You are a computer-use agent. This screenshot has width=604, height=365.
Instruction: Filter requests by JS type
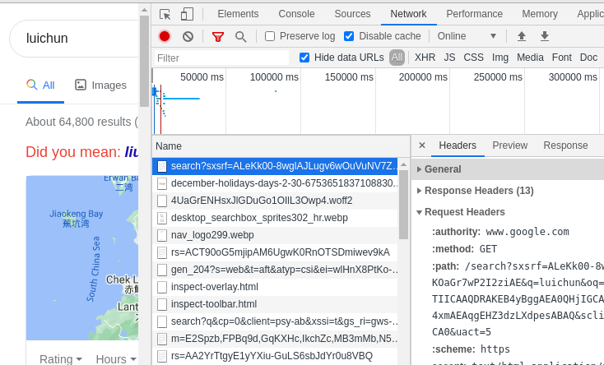pyautogui.click(x=449, y=58)
